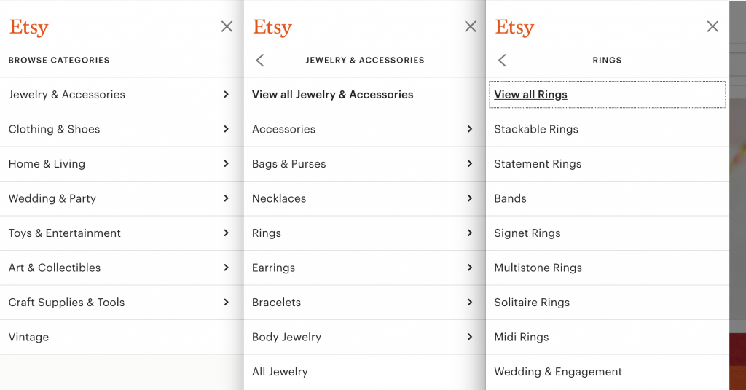Click the Etsy logo in the Browse Categories panel
The image size is (746, 390).
pyautogui.click(x=28, y=28)
